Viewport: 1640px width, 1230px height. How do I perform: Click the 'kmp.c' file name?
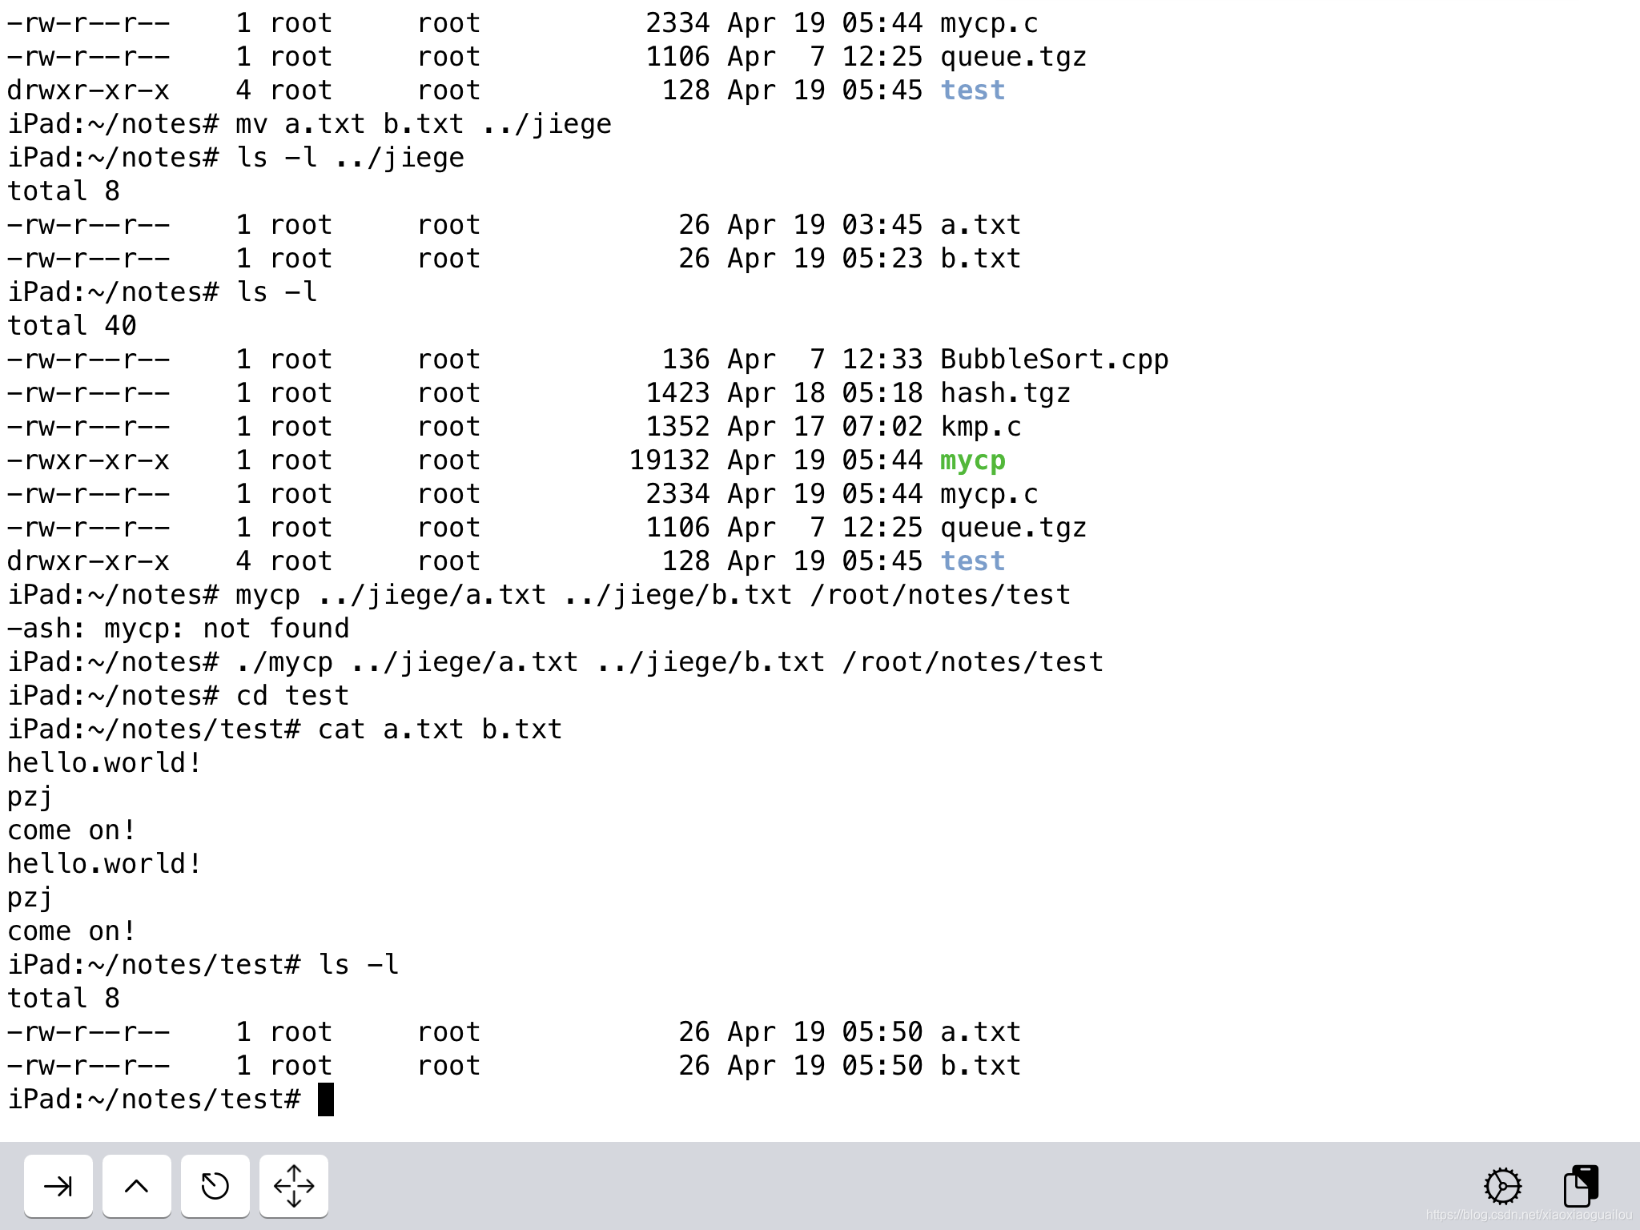point(981,427)
